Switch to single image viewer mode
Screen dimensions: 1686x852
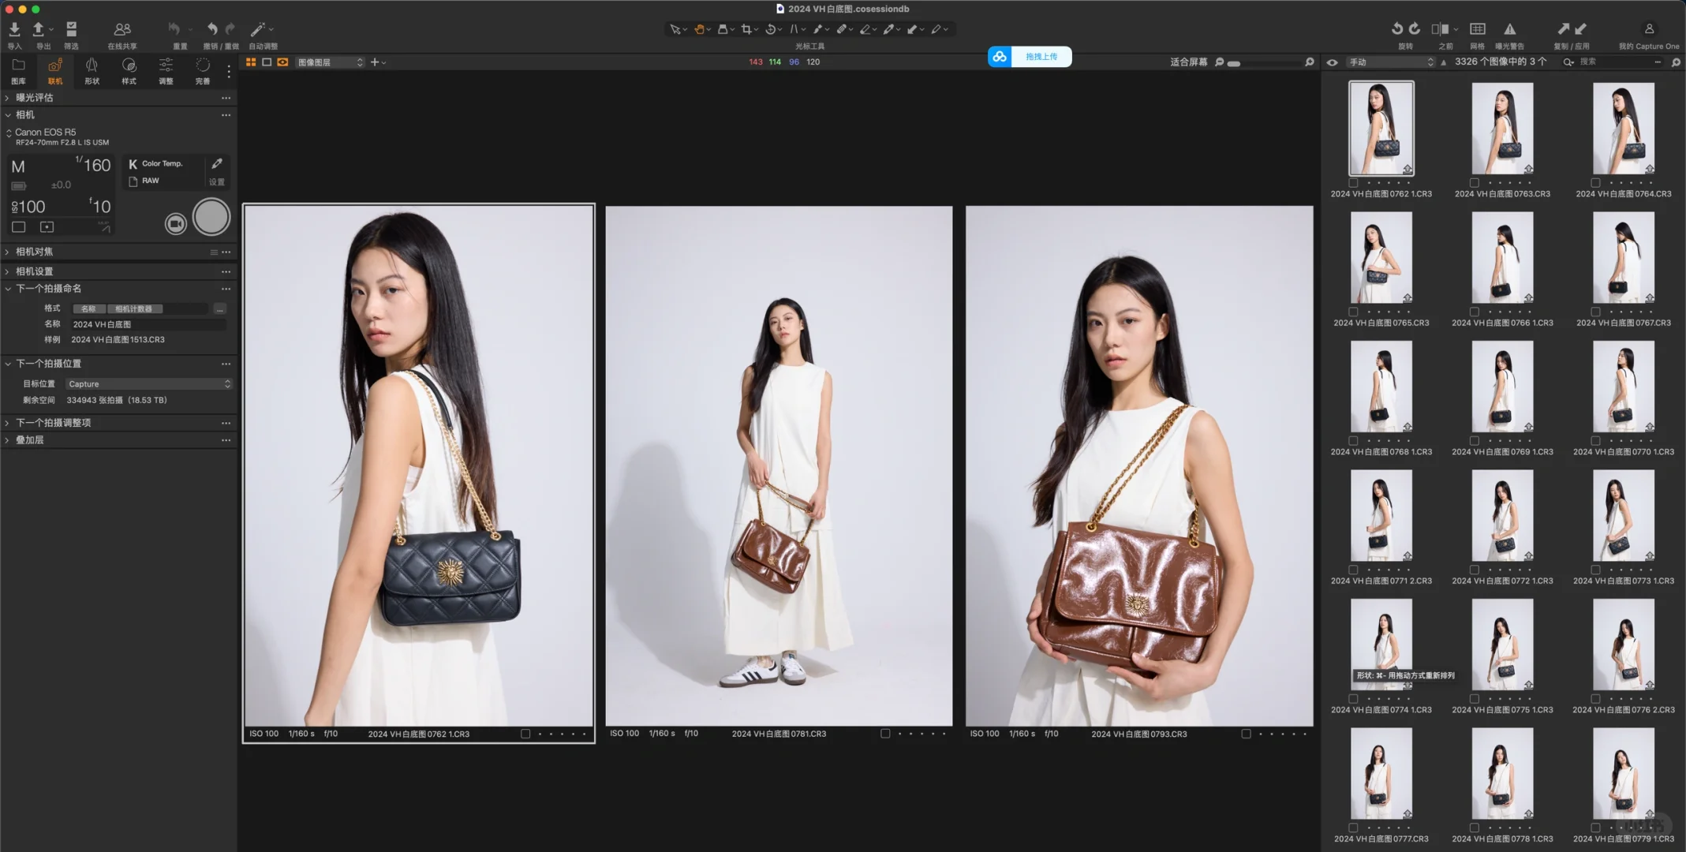pos(267,62)
